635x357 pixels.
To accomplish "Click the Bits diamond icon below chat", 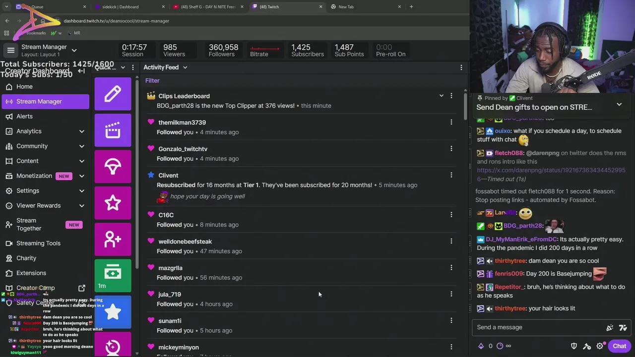I will pos(481,346).
